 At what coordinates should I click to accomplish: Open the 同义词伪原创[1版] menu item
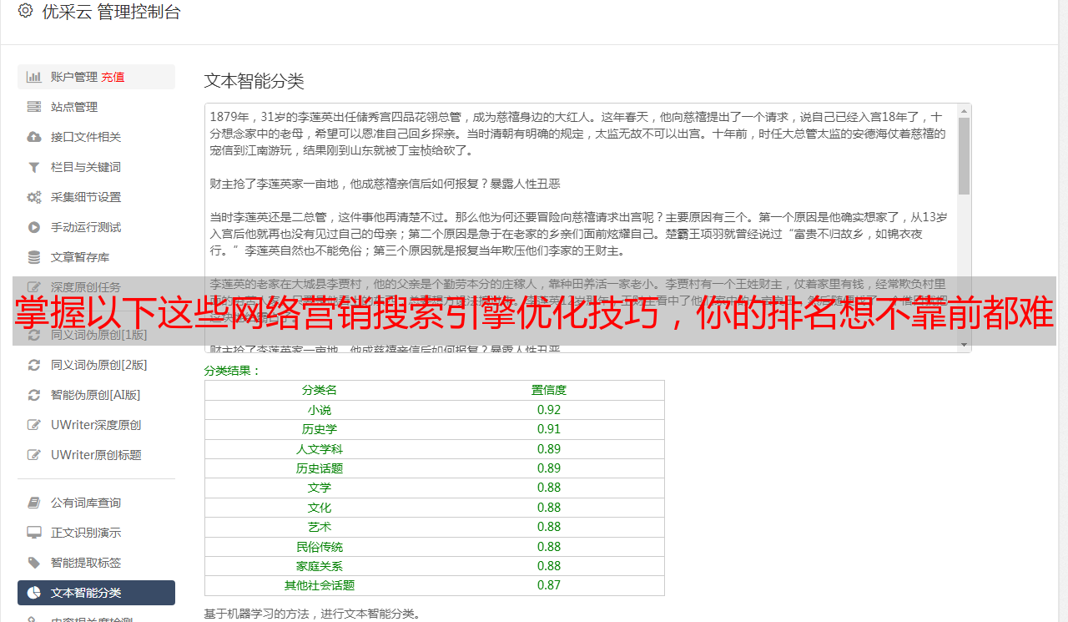click(96, 335)
